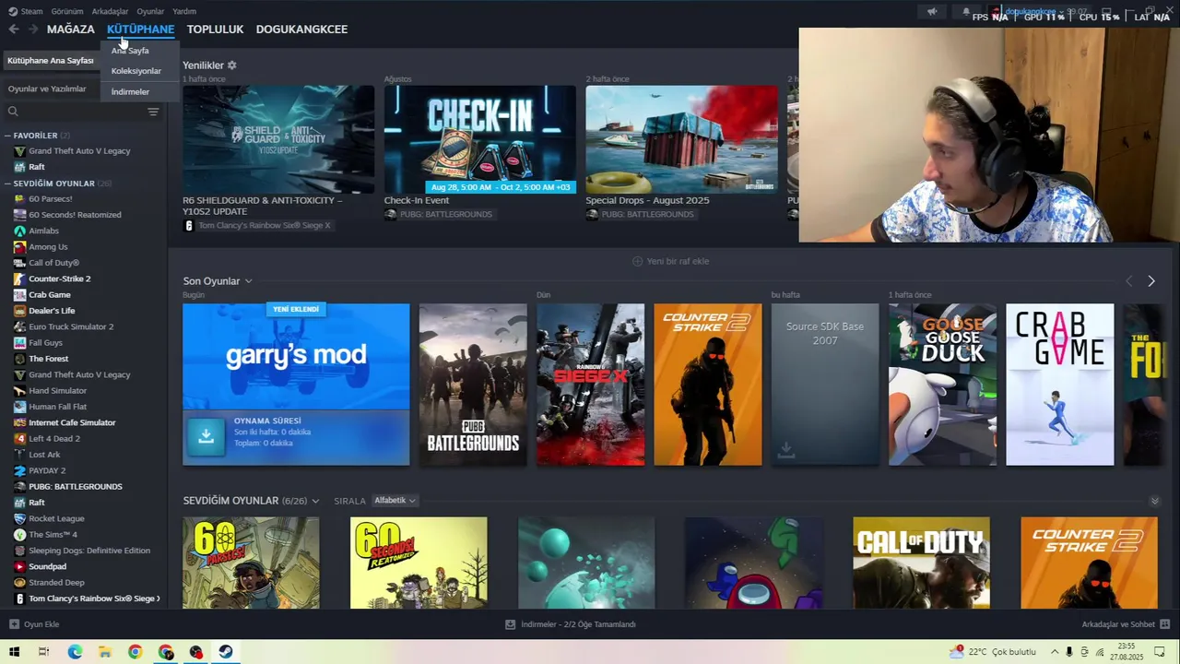Click the Steam announcements megaphone icon
The width and height of the screenshot is (1180, 664).
coord(932,12)
